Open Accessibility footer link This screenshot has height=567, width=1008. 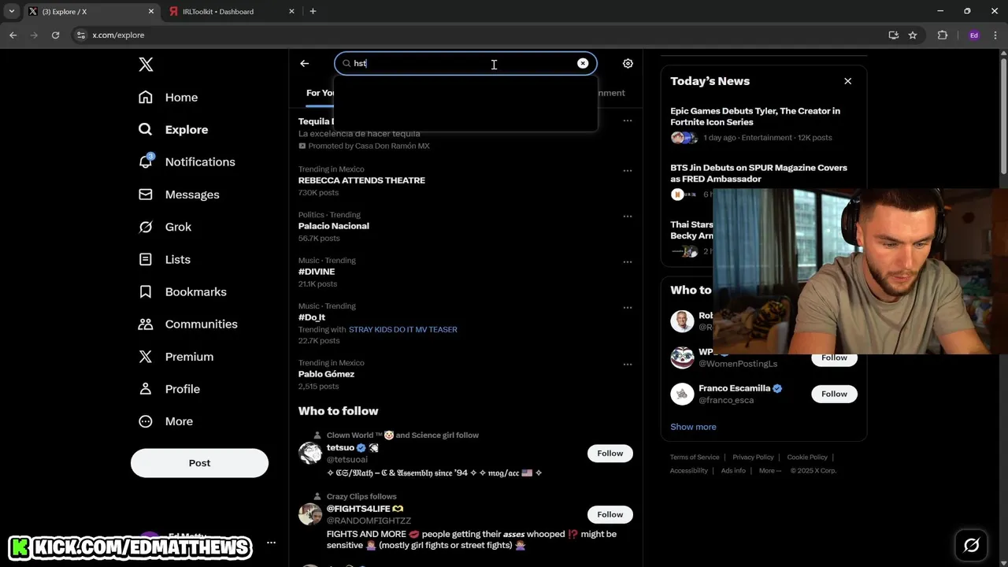[689, 471]
